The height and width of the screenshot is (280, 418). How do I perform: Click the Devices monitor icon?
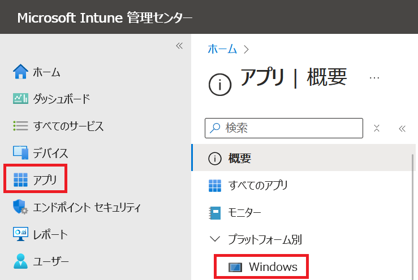(20, 152)
